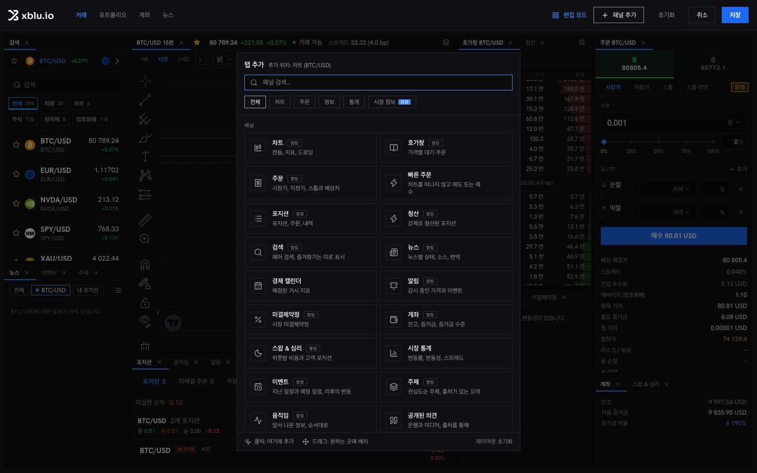Click the 취소 cancel button
The height and width of the screenshot is (473, 757).
point(702,15)
